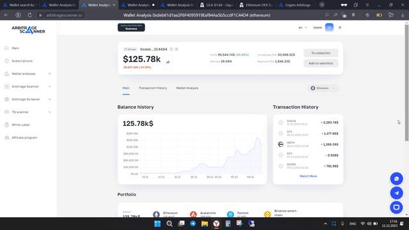Open the Ethereum network dropdown

[323, 88]
